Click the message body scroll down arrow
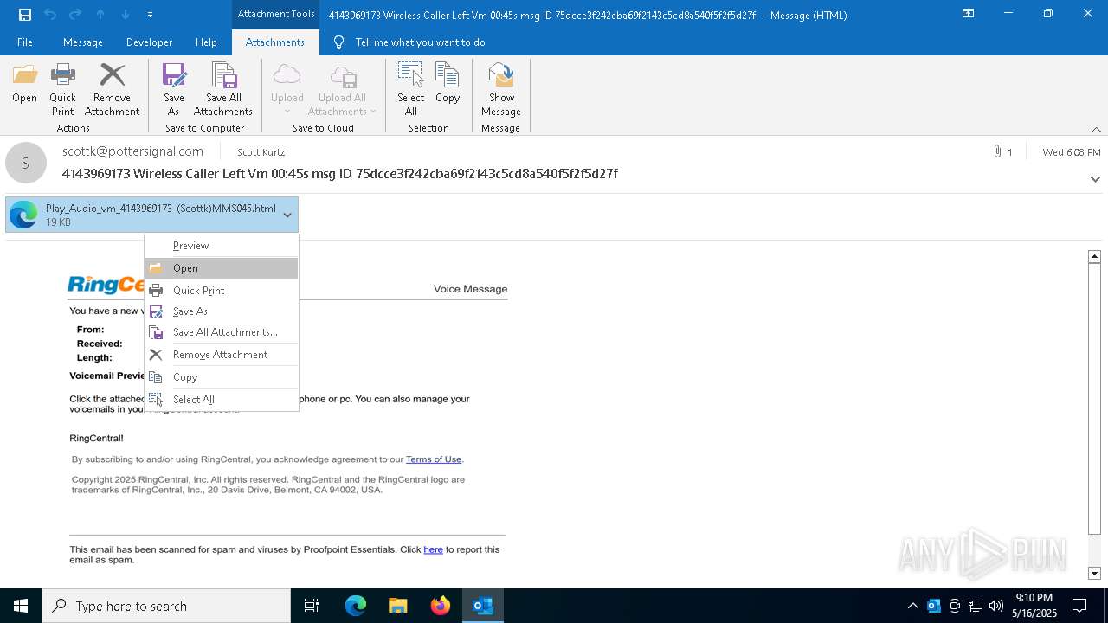Viewport: 1108px width, 623px height. coord(1094,573)
